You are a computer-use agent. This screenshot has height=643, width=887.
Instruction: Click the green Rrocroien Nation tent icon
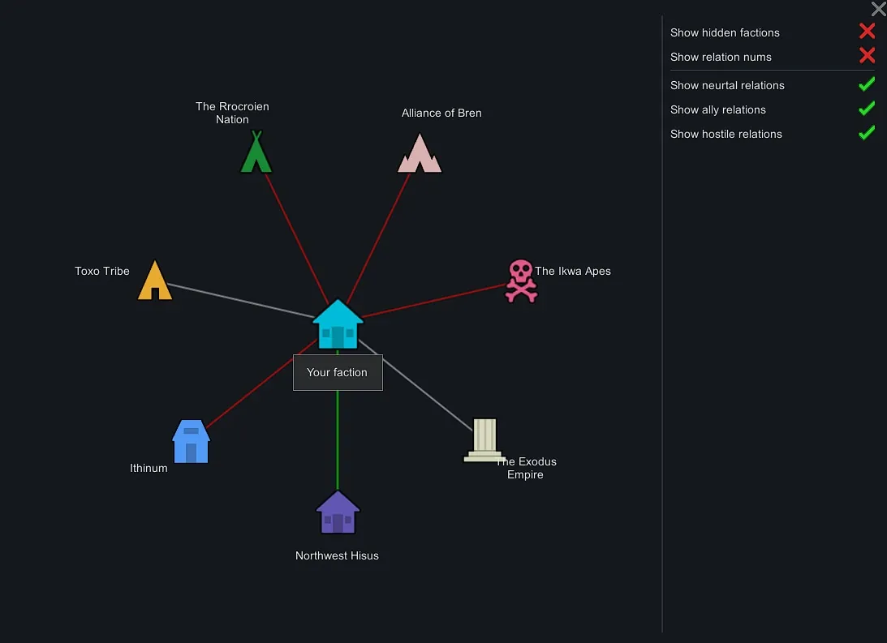pyautogui.click(x=256, y=152)
